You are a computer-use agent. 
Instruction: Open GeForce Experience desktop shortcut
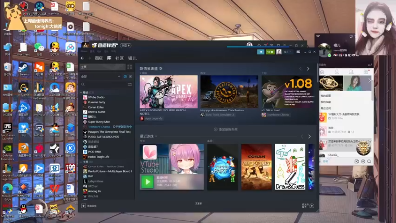[8, 152]
